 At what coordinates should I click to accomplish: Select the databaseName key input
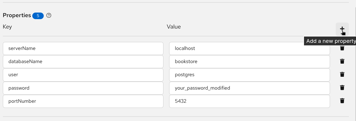pyautogui.click(x=83, y=62)
